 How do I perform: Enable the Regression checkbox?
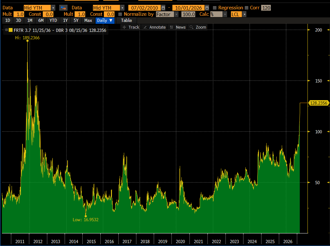(215, 8)
